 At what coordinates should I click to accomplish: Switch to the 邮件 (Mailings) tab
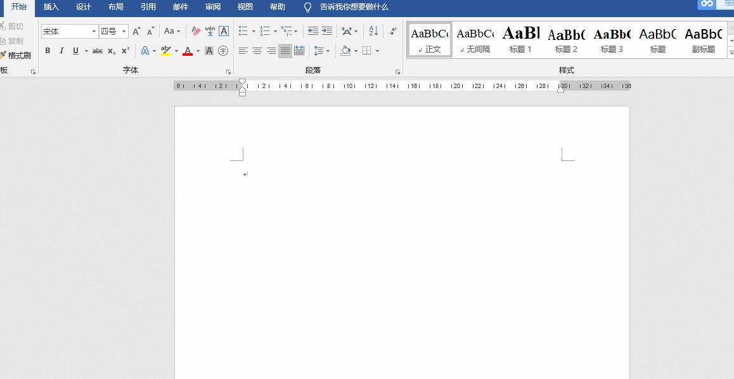pos(180,7)
